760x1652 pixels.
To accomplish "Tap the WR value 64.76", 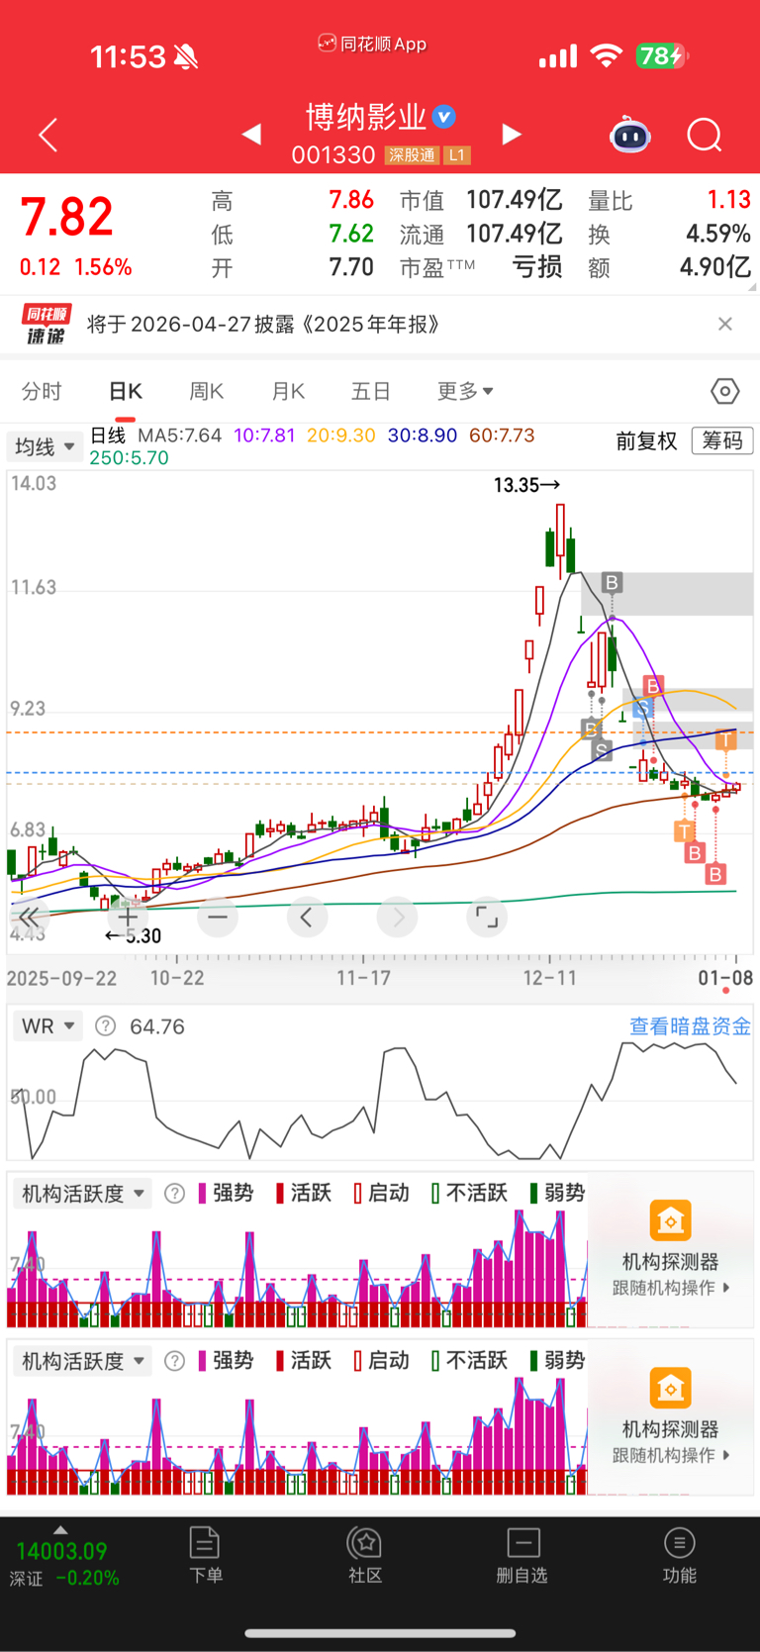I will coord(157,1026).
